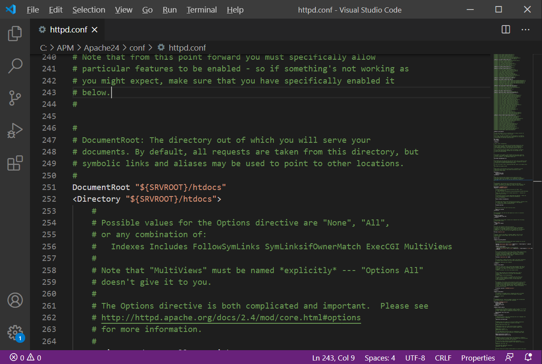The width and height of the screenshot is (542, 364).
Task: Click the DocumentRoot directive keyword
Action: [x=101, y=187]
